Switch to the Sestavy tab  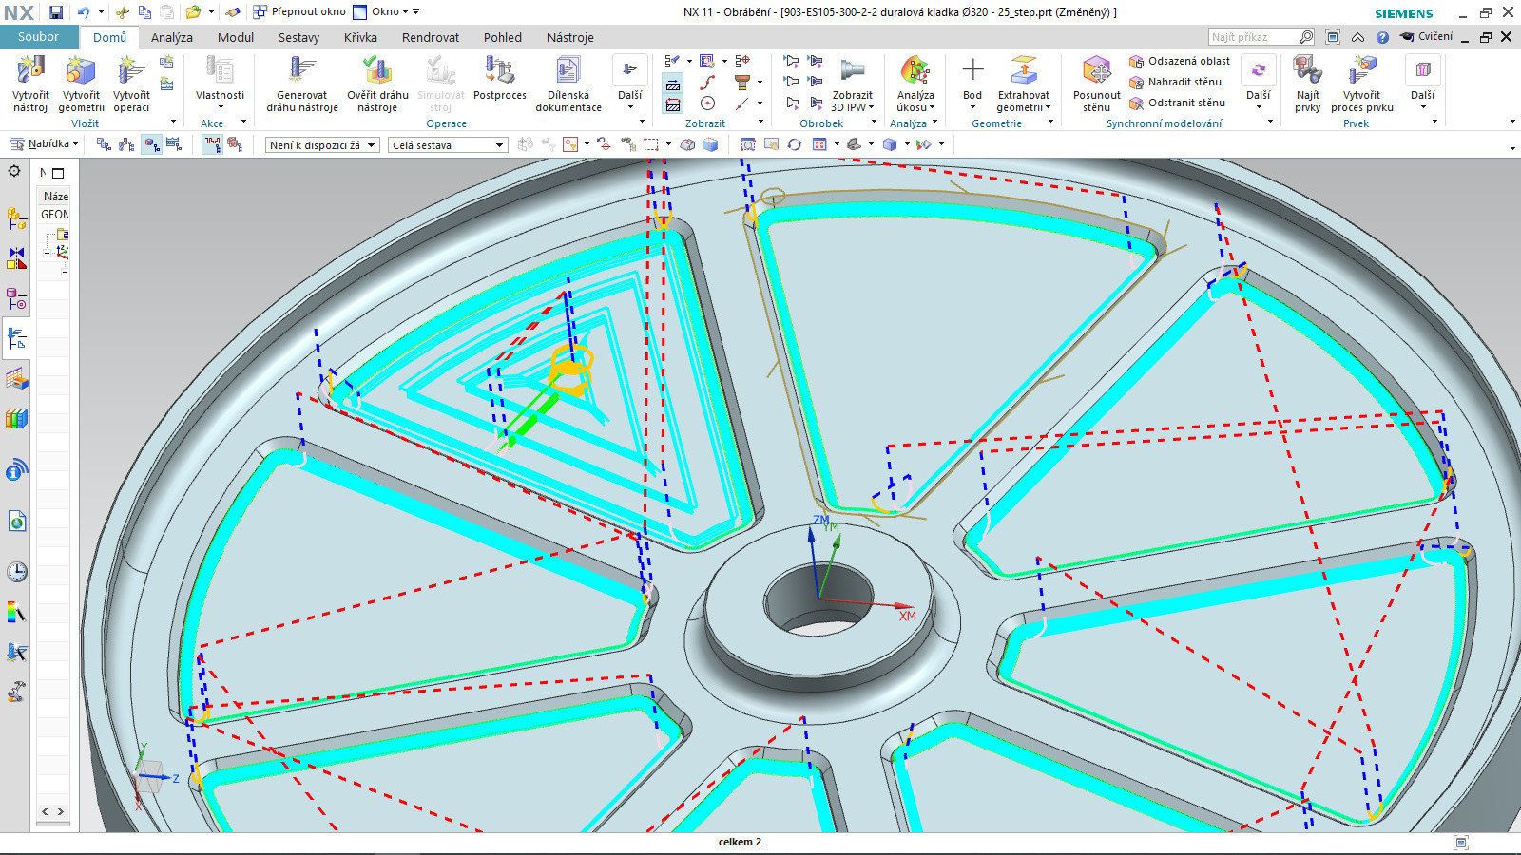pos(298,37)
